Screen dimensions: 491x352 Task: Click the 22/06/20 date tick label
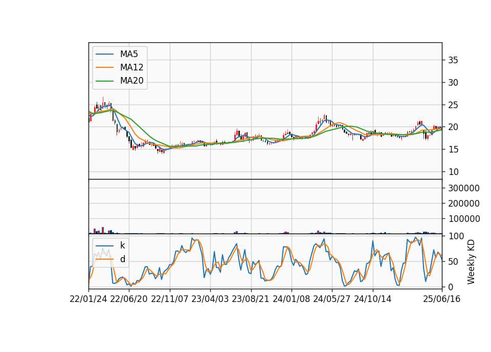click(x=129, y=299)
